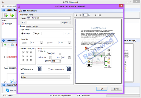Enable the Use % checkbox
141x98 pixels.
pyautogui.click(x=39, y=51)
